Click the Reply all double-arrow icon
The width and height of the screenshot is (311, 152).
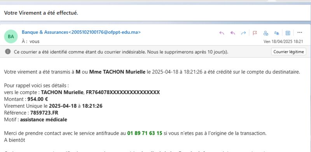pyautogui.click(x=232, y=33)
